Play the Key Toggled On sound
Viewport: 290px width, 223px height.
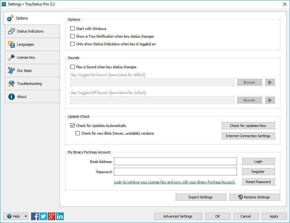270,82
